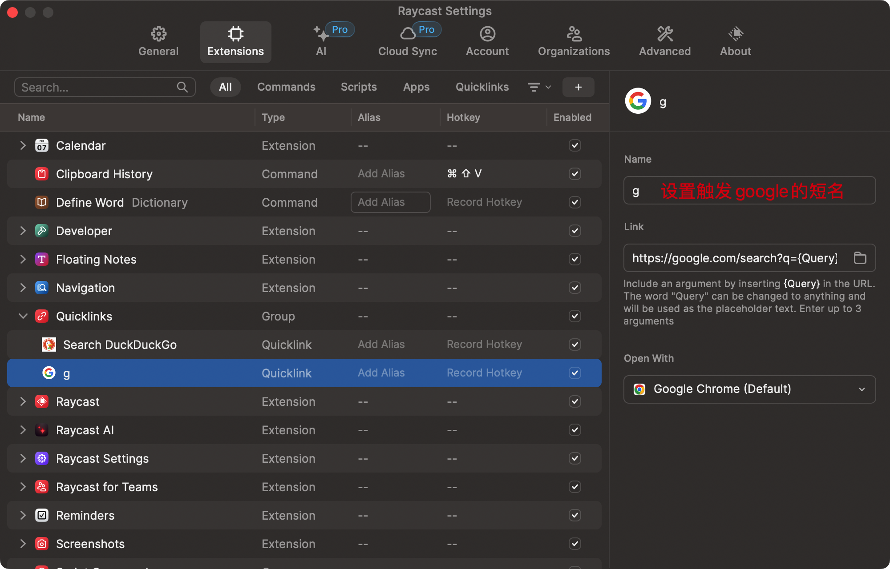Collapse the Quicklinks group

point(23,316)
